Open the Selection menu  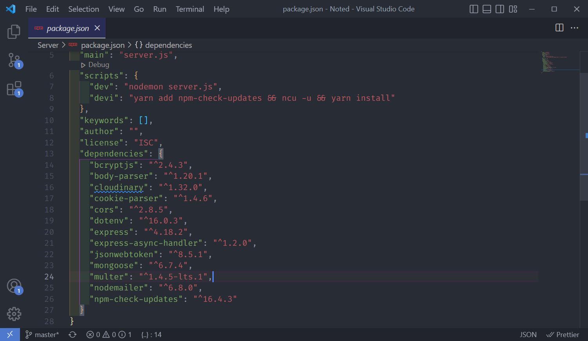click(x=83, y=9)
